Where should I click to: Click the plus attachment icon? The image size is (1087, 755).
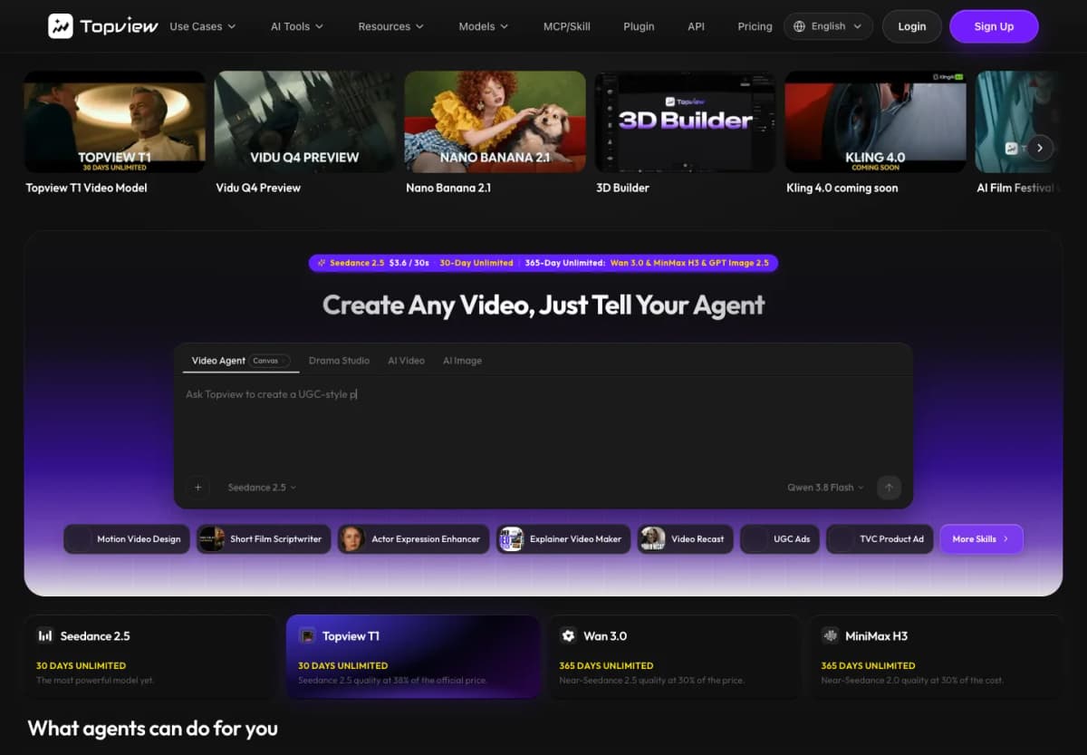198,488
